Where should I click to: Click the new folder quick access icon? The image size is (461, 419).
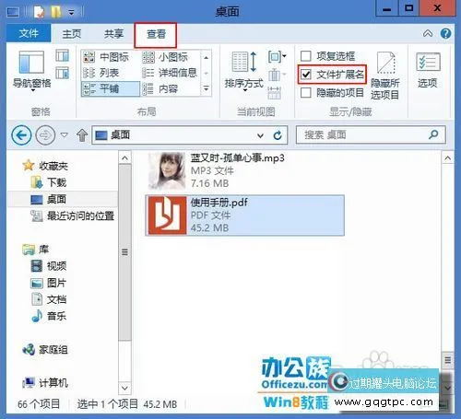[55, 12]
